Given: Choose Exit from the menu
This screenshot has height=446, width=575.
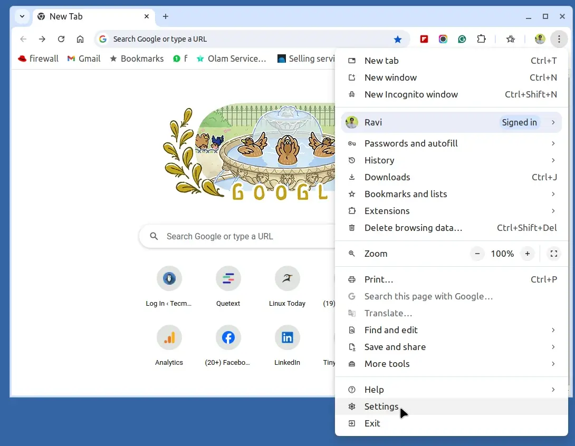Looking at the screenshot, I should pos(452,423).
